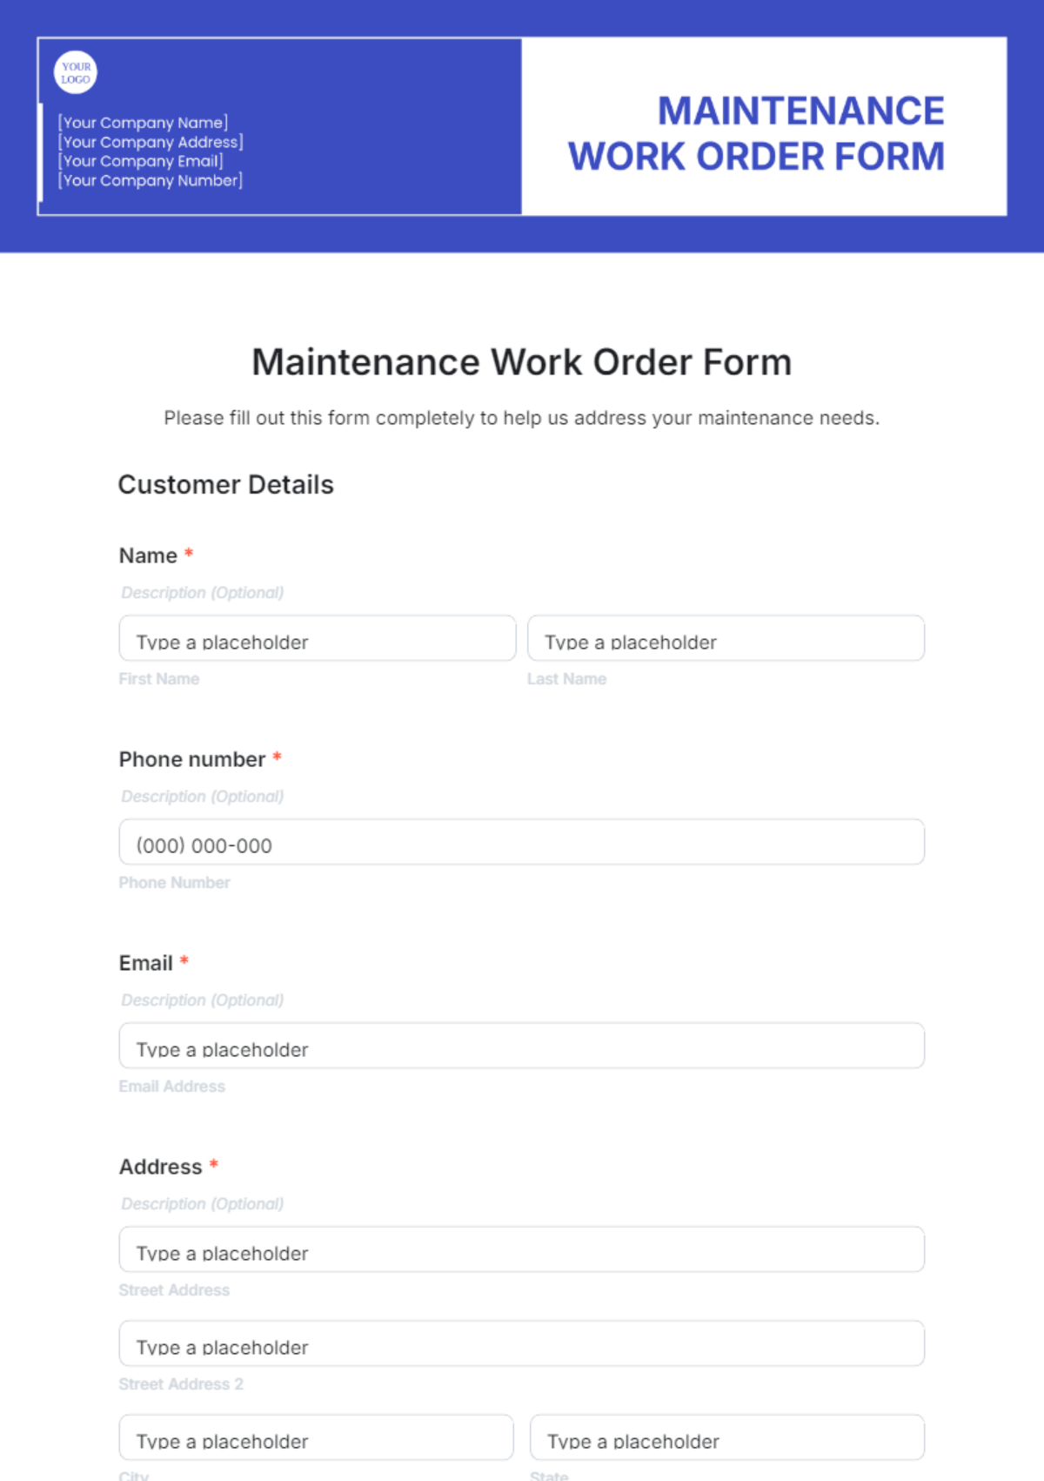Click the form instruction text below the title

coord(521,418)
